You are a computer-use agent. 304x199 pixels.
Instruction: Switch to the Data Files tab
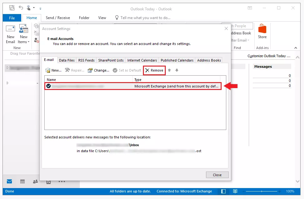(x=67, y=60)
